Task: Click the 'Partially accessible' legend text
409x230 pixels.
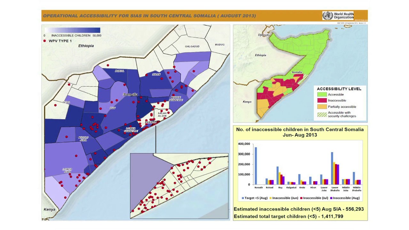Action: coord(342,107)
